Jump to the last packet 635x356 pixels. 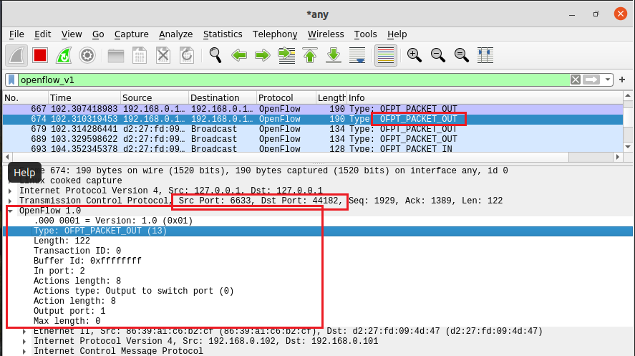[334, 55]
